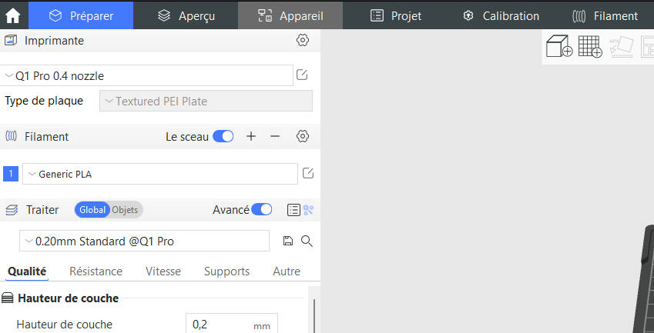Add a filament with plus icon
This screenshot has height=333, width=654.
251,136
